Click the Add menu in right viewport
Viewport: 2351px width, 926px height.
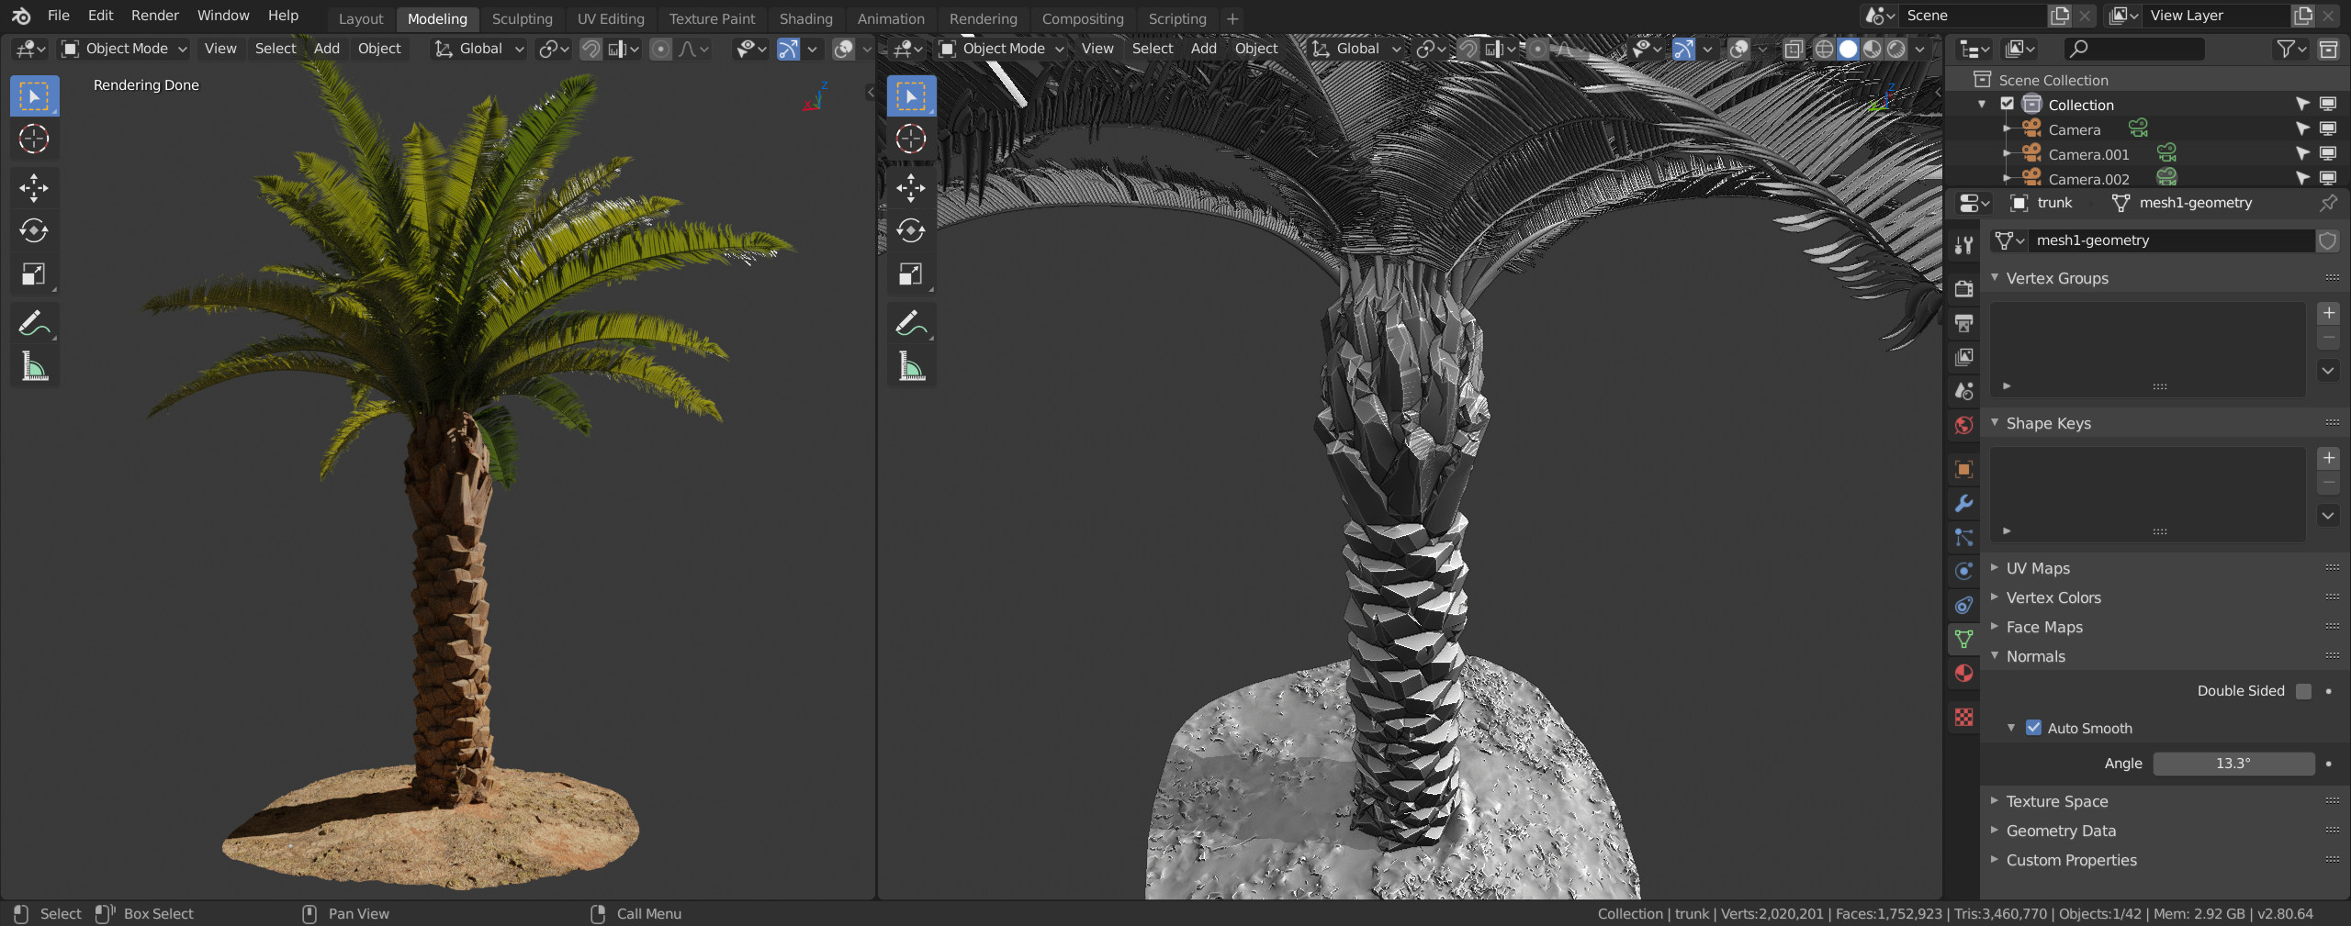[1203, 49]
